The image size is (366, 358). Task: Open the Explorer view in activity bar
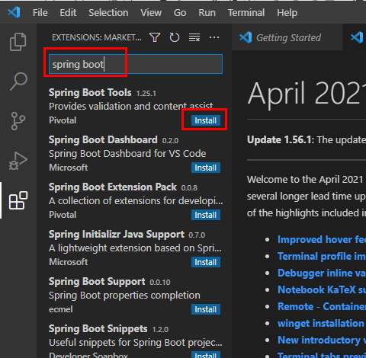[x=18, y=42]
